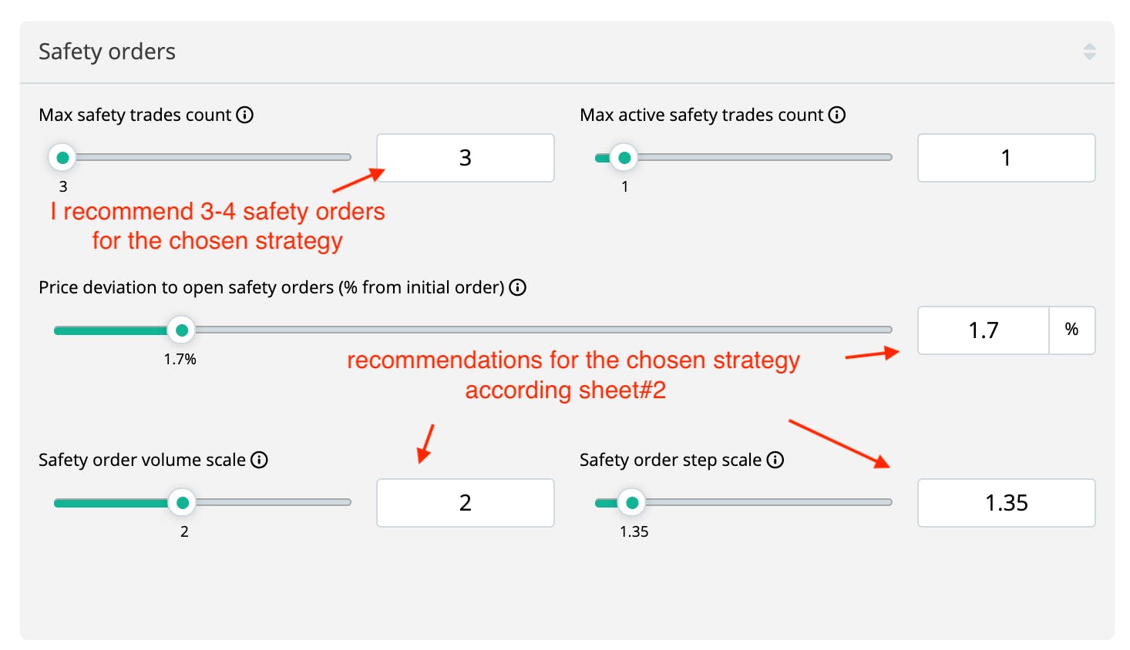Click the Max safety trades count slider handle
This screenshot has width=1130, height=650.
[x=62, y=158]
